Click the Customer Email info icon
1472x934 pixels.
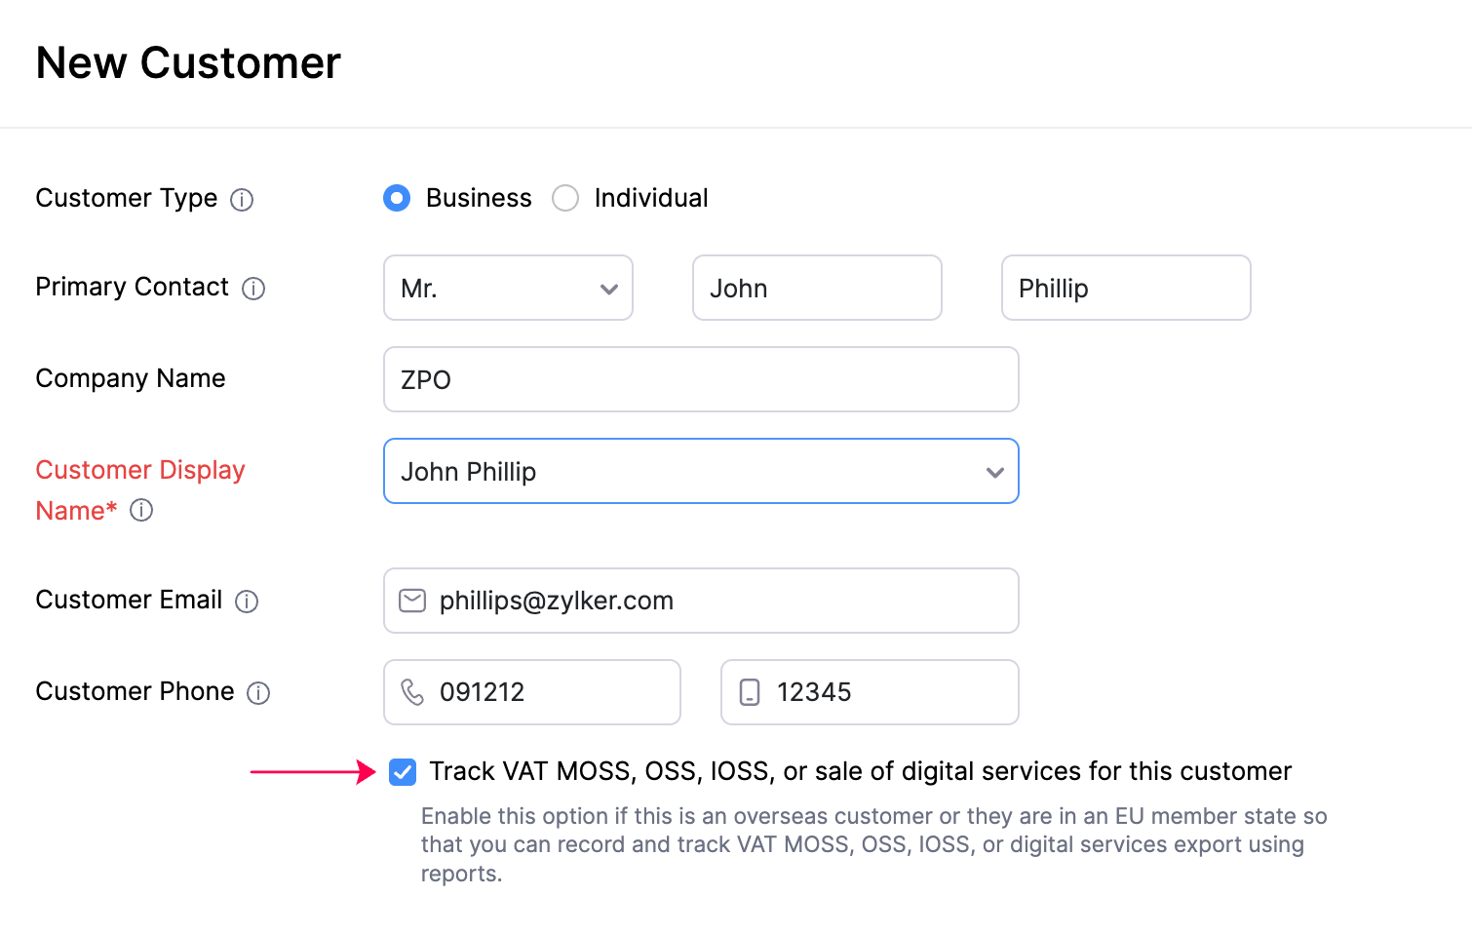tap(247, 602)
